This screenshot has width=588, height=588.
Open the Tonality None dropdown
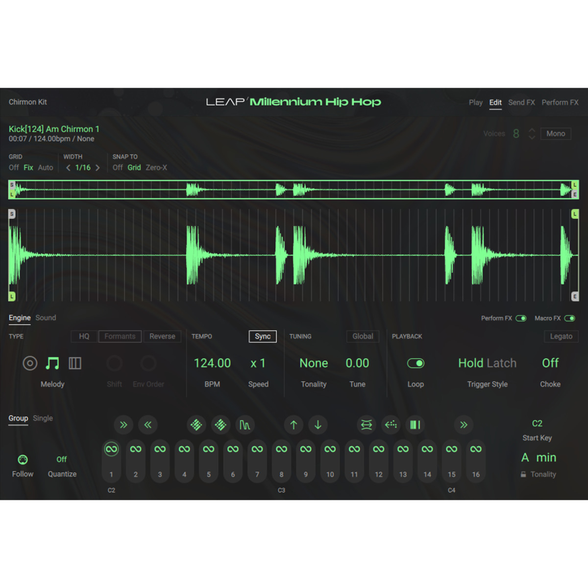coord(314,363)
